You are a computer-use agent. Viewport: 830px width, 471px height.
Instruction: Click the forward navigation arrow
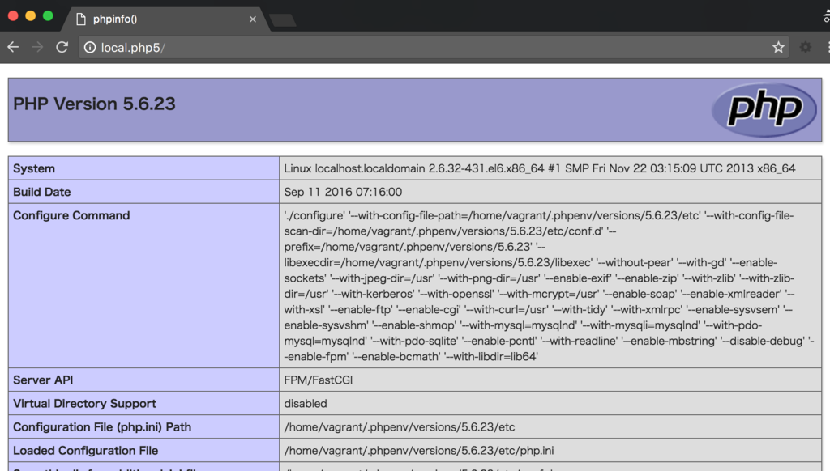[x=36, y=47]
